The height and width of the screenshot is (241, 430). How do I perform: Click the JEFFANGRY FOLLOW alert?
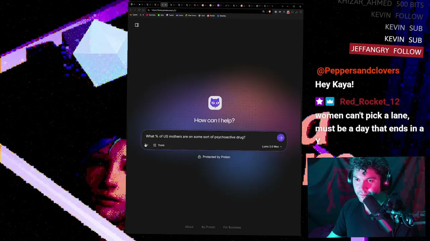point(386,51)
